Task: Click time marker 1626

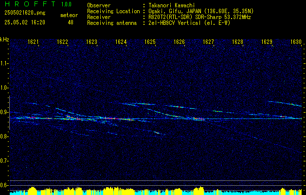Action: tap(180, 41)
